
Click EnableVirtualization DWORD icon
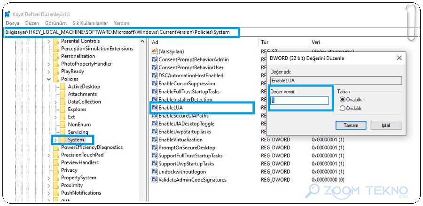pyautogui.click(x=154, y=140)
